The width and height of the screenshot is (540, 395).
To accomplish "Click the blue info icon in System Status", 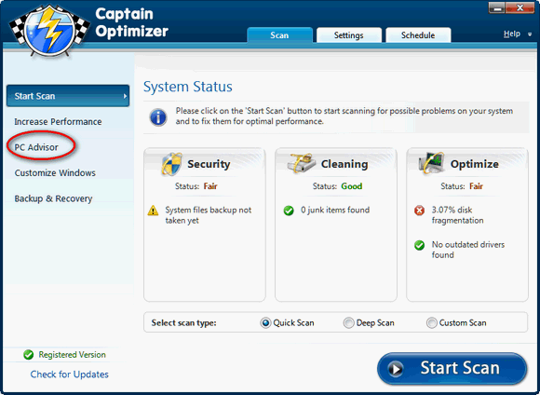I will (158, 117).
